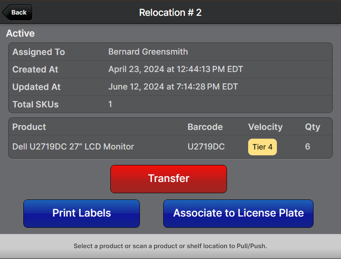Click Print Labels button
This screenshot has width=341, height=259.
point(82,213)
